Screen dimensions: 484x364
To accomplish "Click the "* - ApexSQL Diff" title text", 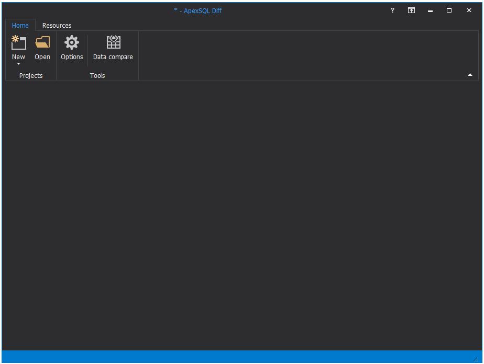I will [198, 10].
